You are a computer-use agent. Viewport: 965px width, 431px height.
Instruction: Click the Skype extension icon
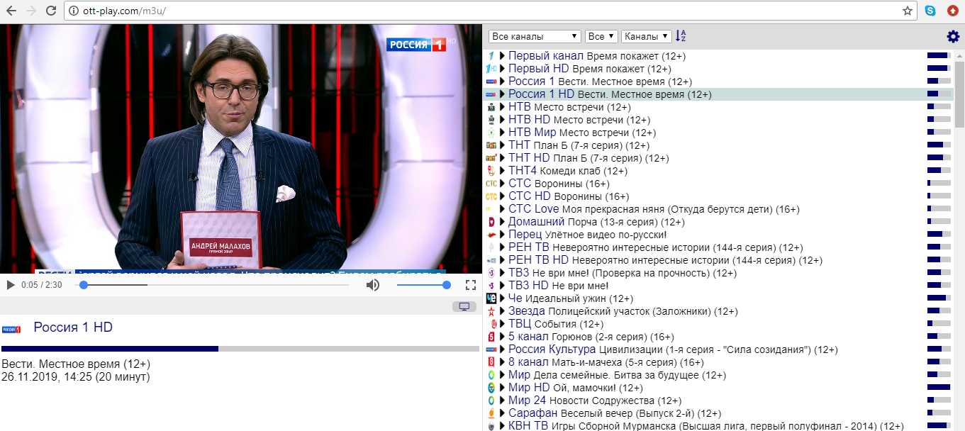[x=930, y=11]
